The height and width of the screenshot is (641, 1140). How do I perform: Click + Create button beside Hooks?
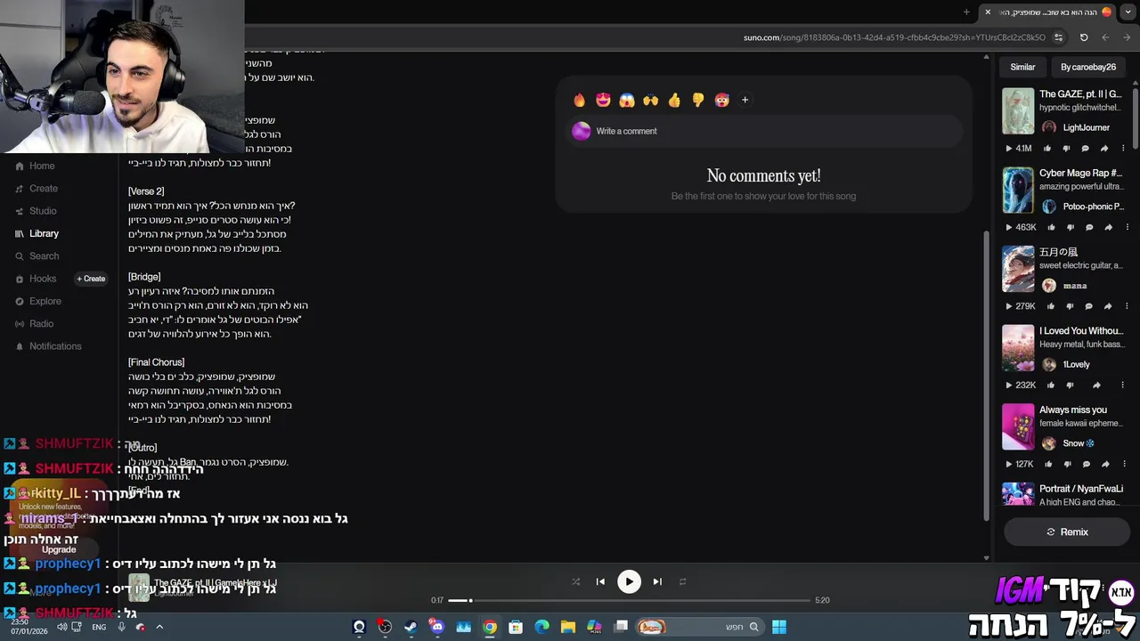pyautogui.click(x=91, y=279)
